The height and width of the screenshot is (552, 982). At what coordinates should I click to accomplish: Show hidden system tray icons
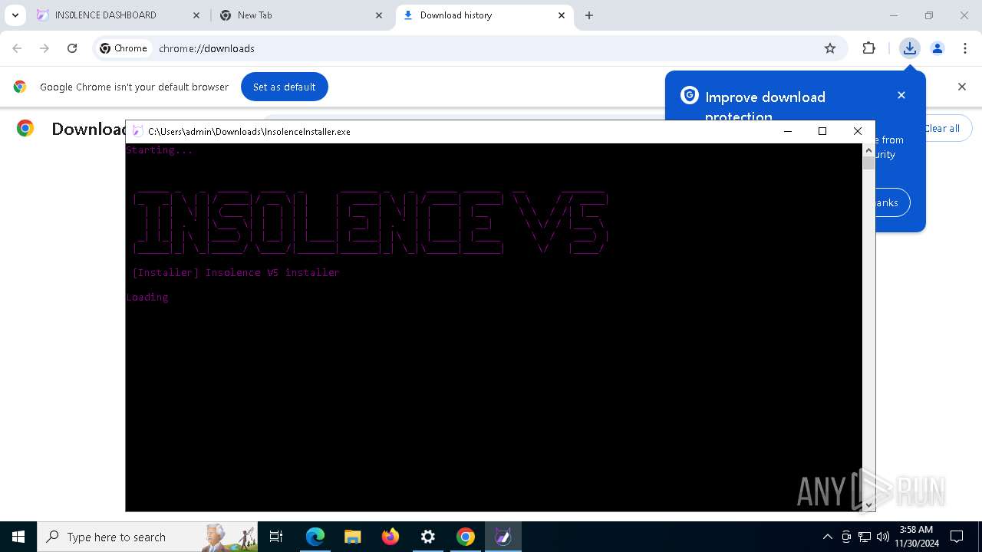click(827, 537)
